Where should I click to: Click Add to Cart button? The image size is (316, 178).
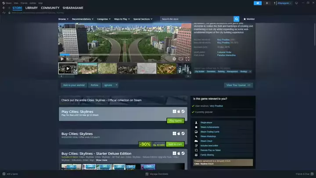click(x=175, y=144)
